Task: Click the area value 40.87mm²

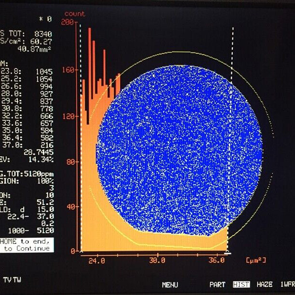Action: [34, 49]
